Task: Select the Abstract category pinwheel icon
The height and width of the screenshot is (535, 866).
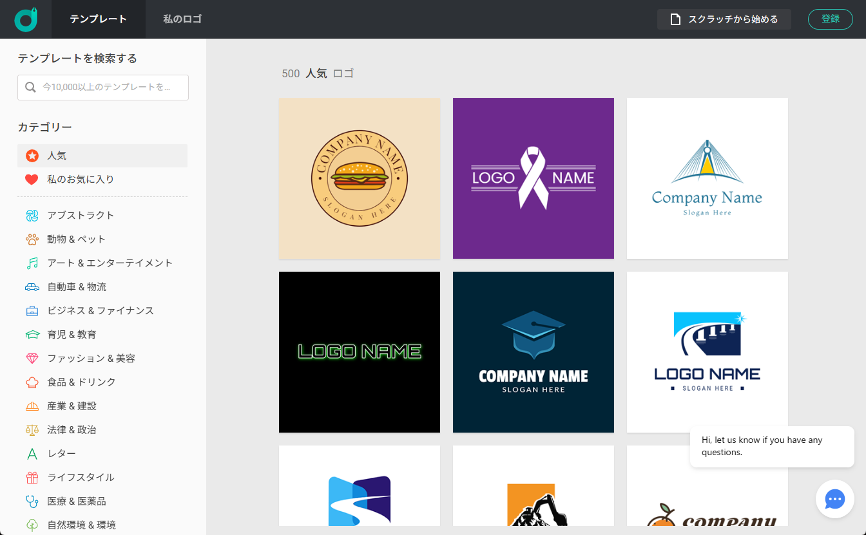Action: tap(32, 216)
